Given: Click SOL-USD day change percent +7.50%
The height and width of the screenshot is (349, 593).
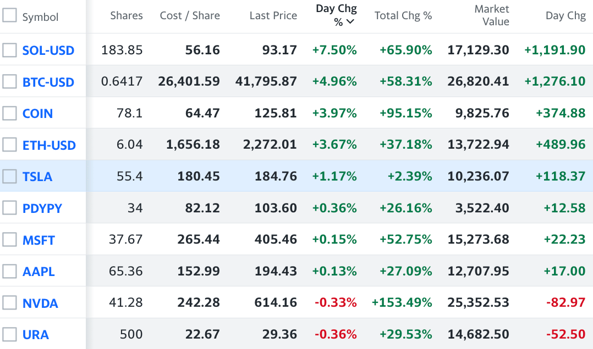Looking at the screenshot, I should 334,50.
